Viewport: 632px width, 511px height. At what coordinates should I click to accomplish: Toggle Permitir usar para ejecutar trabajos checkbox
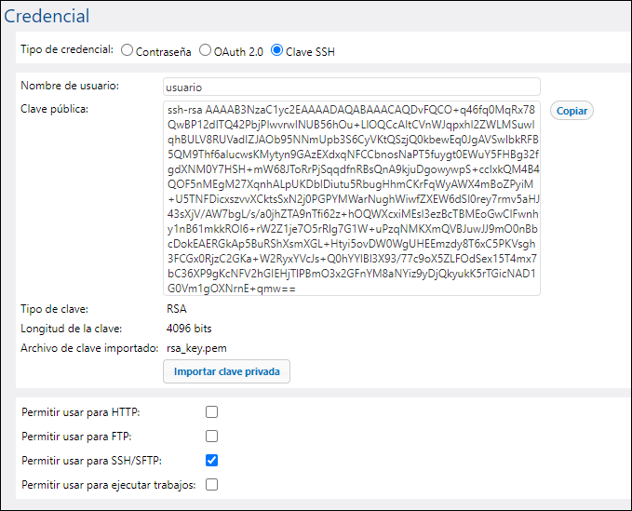[212, 484]
